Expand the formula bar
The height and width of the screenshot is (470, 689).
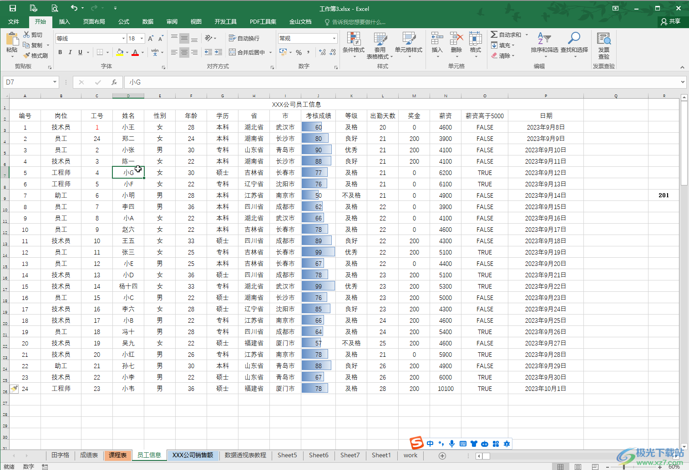[x=683, y=82]
